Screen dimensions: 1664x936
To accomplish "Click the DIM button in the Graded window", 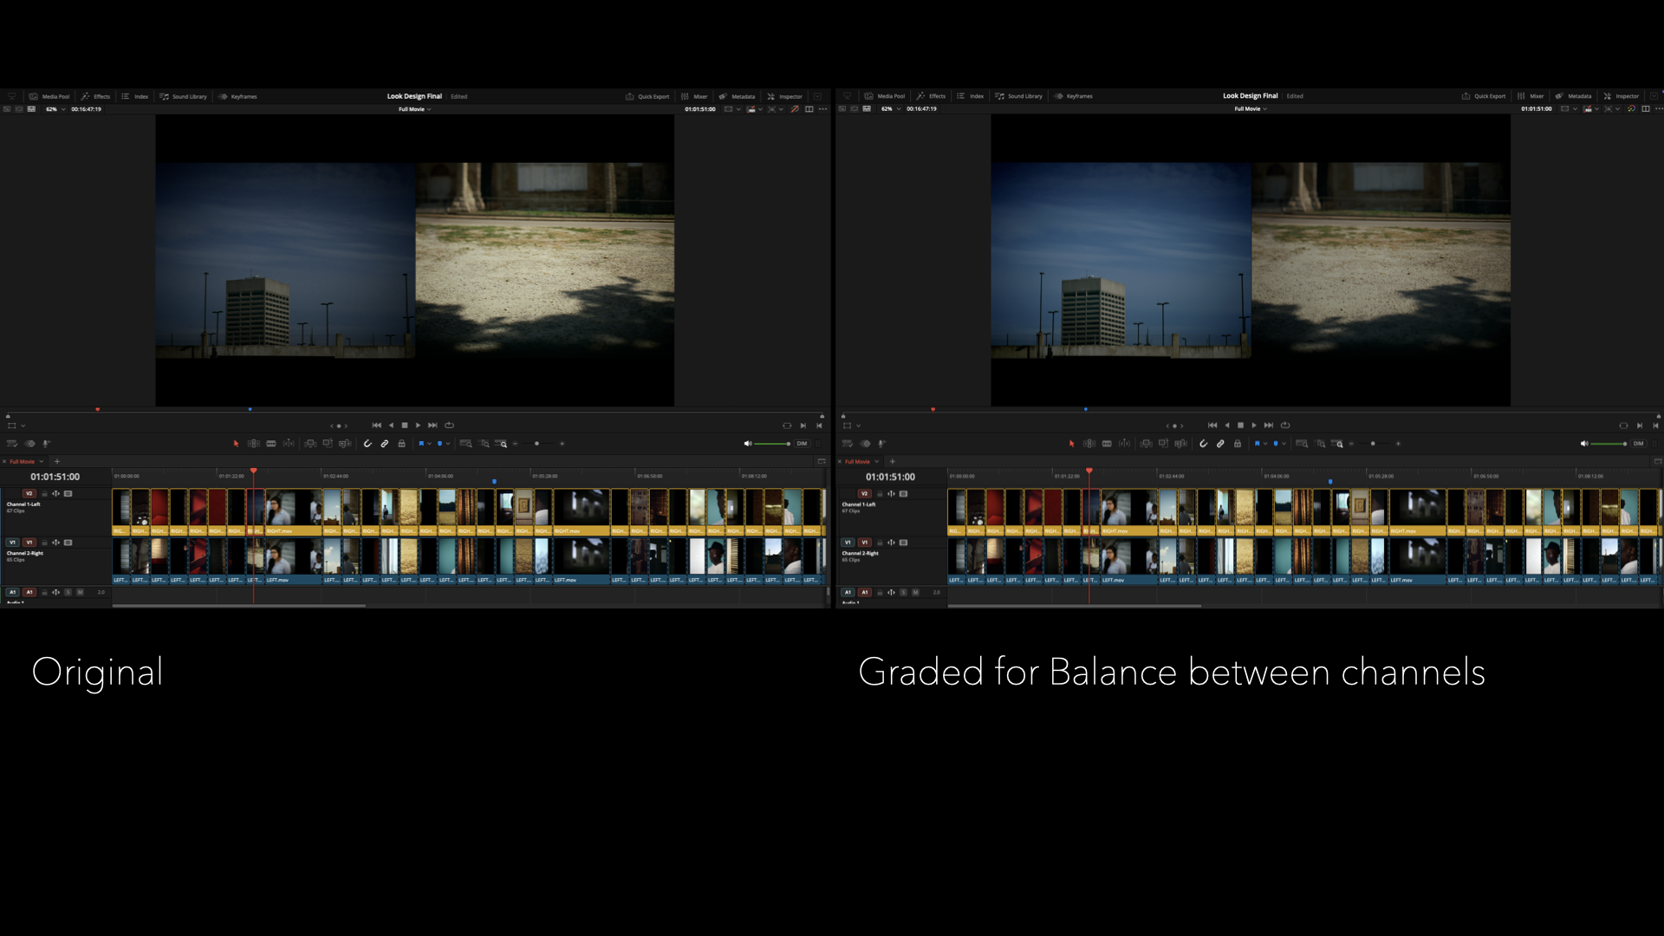I will (x=1638, y=444).
